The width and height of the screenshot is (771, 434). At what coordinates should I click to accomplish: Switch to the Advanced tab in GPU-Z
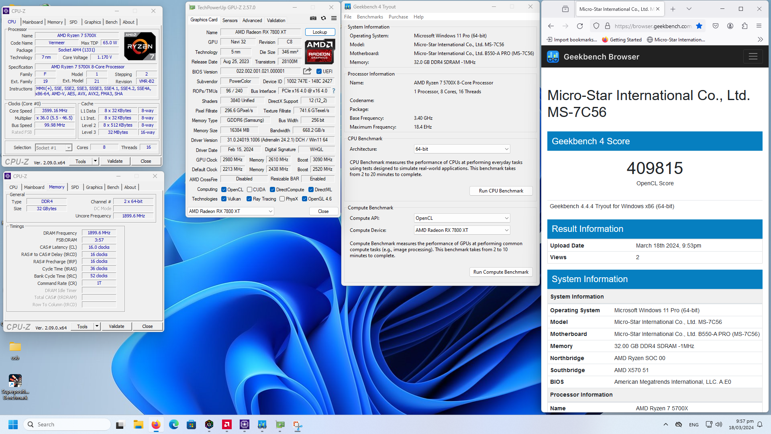pyautogui.click(x=252, y=20)
